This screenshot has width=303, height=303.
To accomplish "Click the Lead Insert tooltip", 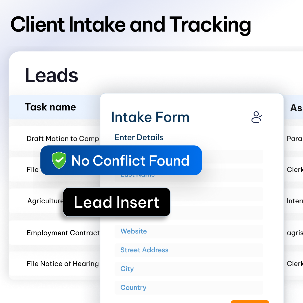I will coord(117,202).
